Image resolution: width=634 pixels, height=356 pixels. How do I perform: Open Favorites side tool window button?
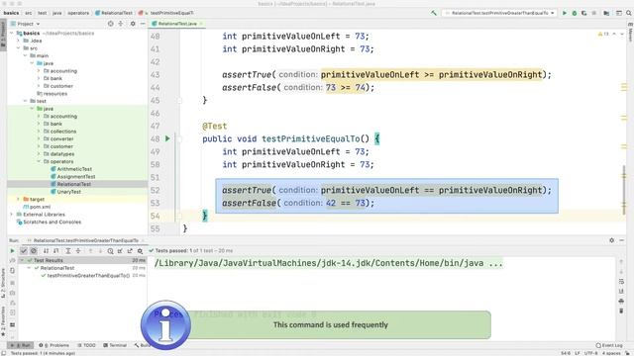click(3, 320)
